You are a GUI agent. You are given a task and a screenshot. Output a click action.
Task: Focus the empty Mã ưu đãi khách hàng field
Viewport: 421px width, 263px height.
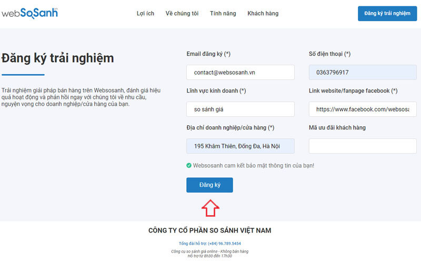coord(363,146)
